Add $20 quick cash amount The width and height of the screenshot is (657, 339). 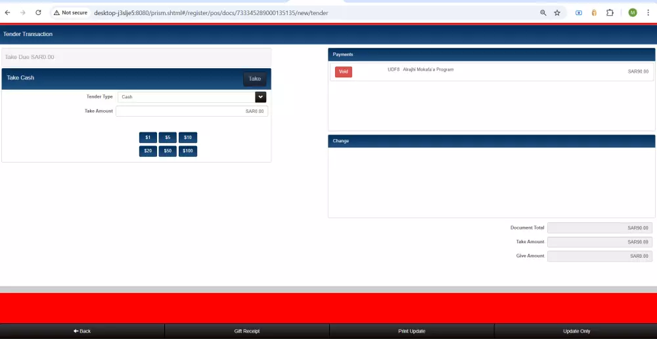click(148, 151)
